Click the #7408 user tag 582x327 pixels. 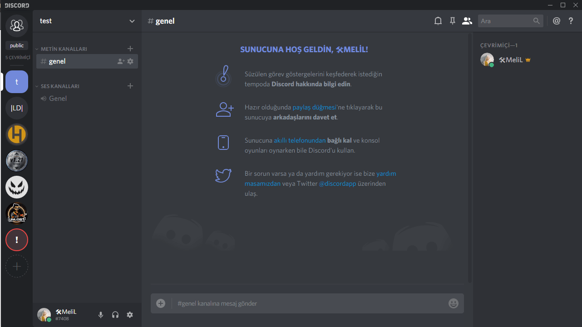click(x=62, y=319)
